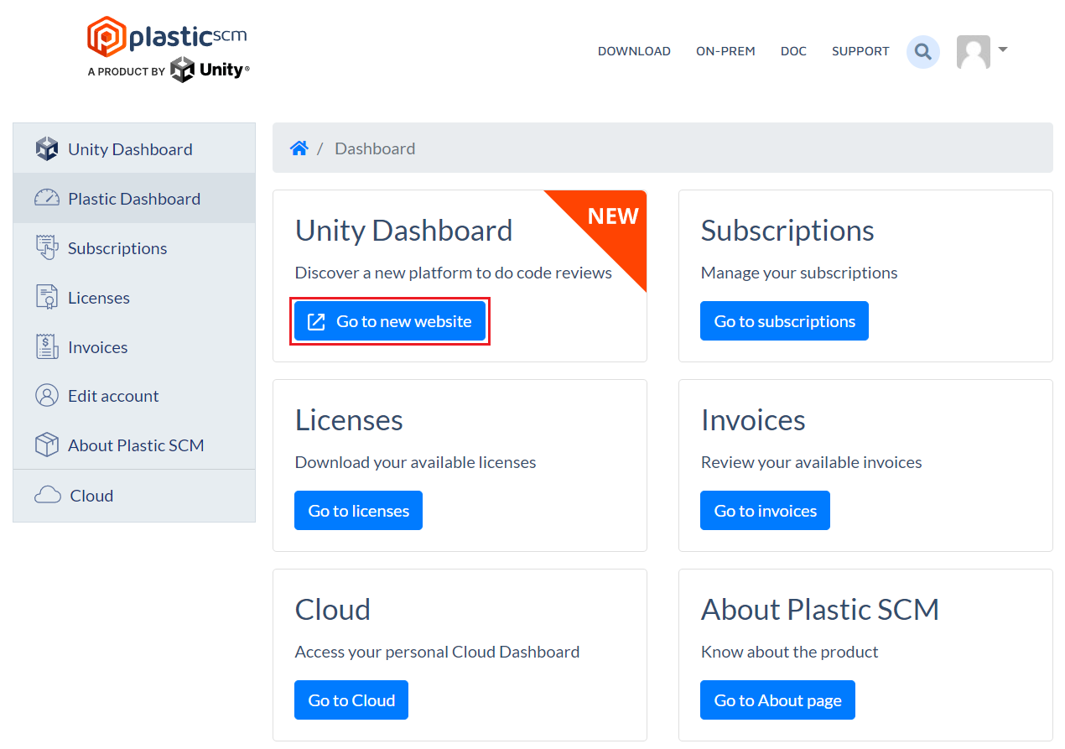This screenshot has height=749, width=1065.
Task: Open the DOWNLOAD menu item
Action: click(x=634, y=51)
